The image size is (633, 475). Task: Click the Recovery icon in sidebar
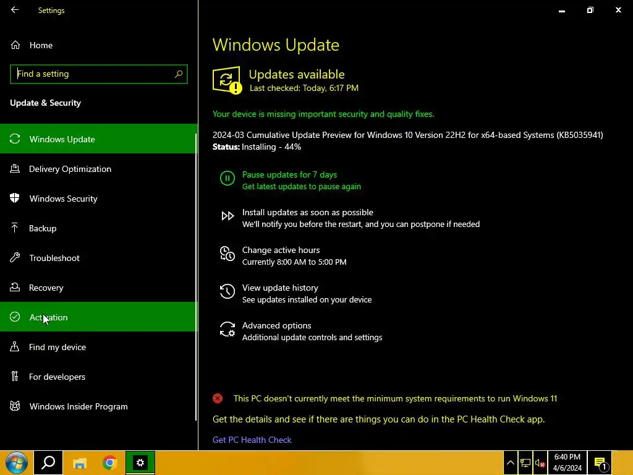point(15,287)
